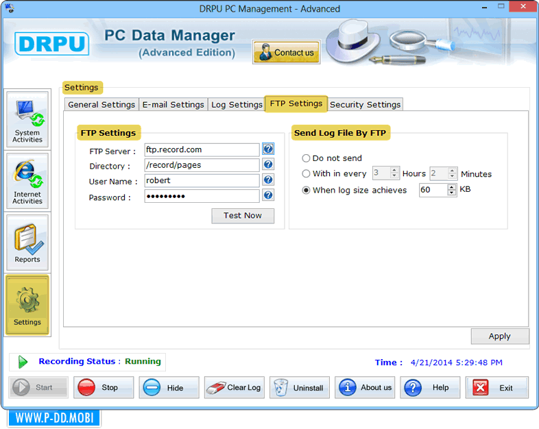539x429 pixels.
Task: Switch to Log Settings tab
Action: 237,104
